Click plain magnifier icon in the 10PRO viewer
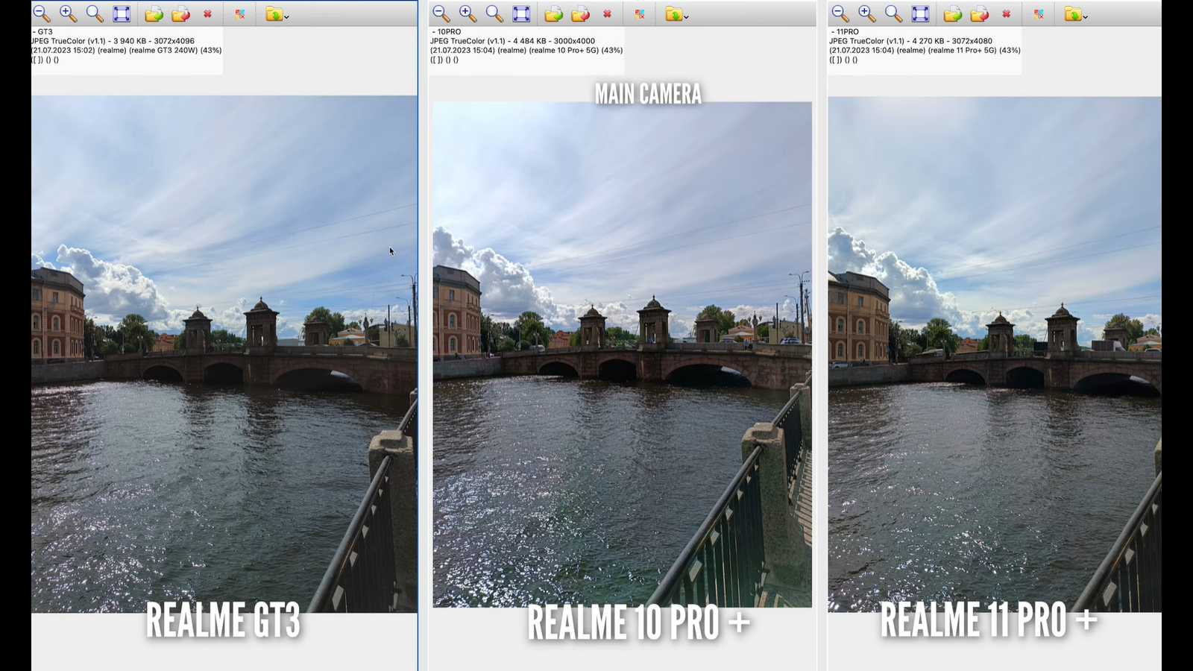The width and height of the screenshot is (1193, 671). click(494, 14)
